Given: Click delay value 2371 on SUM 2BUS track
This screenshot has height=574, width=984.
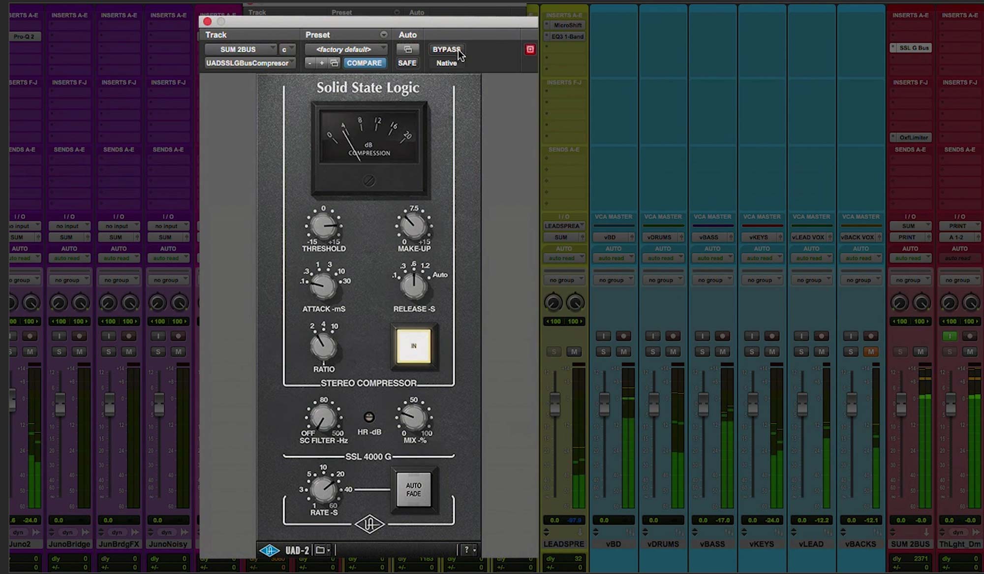Looking at the screenshot, I should tap(921, 559).
